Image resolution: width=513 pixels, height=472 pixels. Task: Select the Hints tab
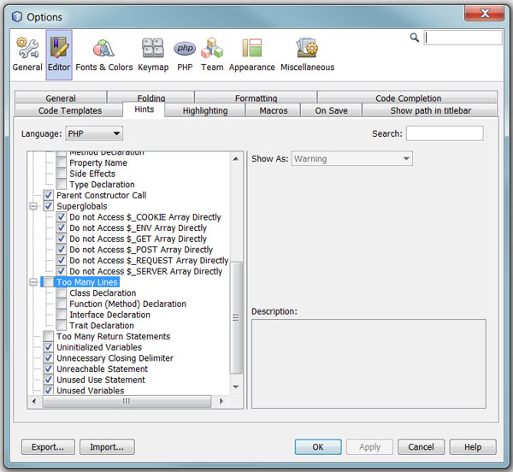click(x=144, y=109)
